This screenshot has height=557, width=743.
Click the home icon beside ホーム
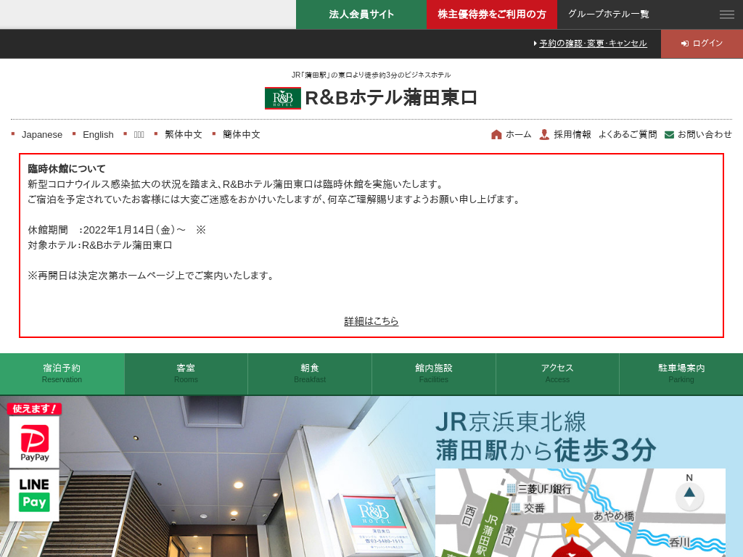[496, 134]
